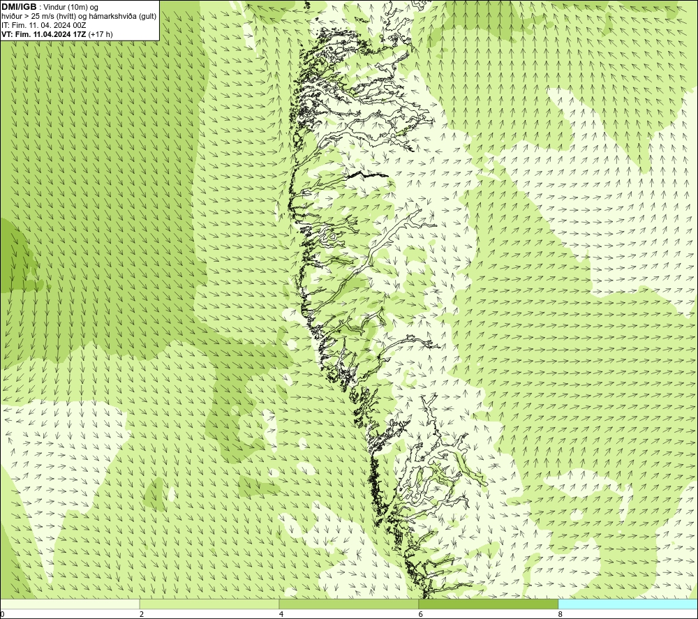This screenshot has width=698, height=619.
Task: Click the 6–8 dark green legend segment
Action: [x=489, y=604]
